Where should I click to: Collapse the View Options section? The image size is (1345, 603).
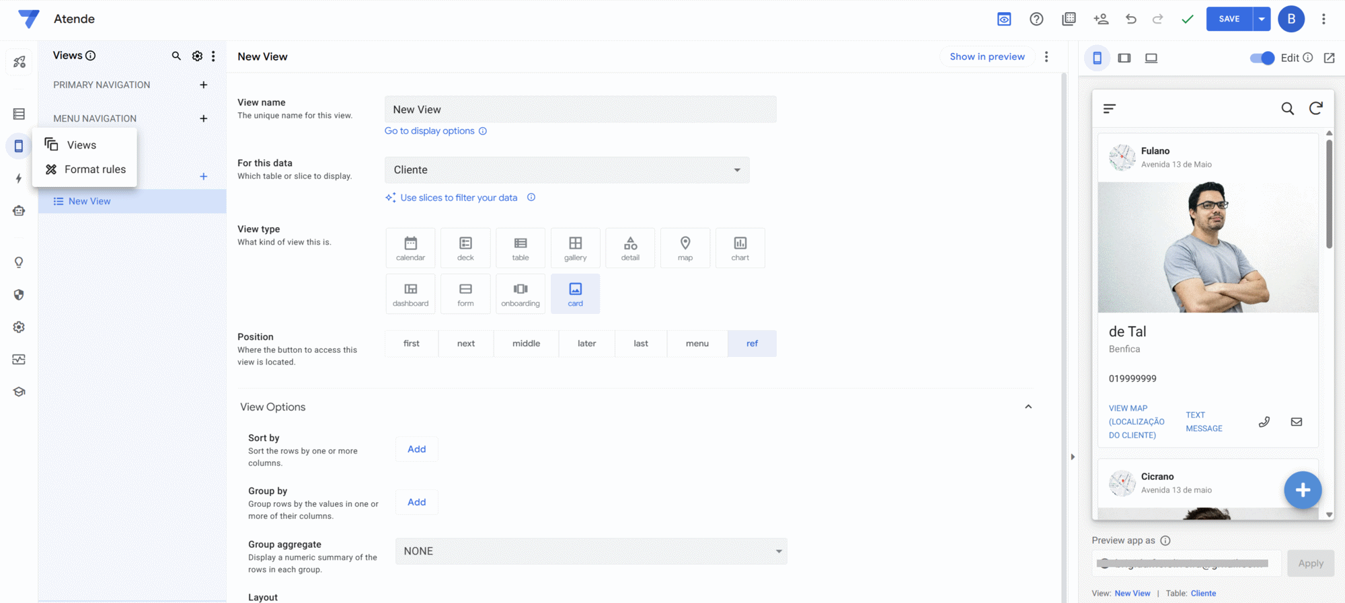click(x=1028, y=407)
